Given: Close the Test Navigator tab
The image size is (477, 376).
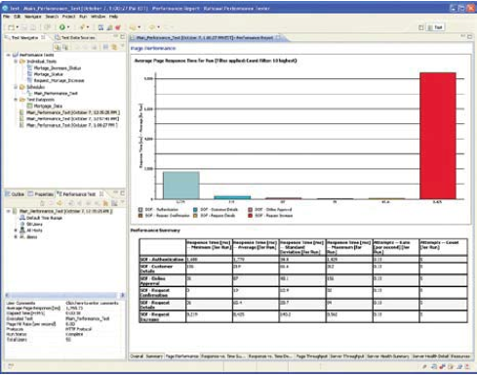Looking at the screenshot, I should 43,38.
